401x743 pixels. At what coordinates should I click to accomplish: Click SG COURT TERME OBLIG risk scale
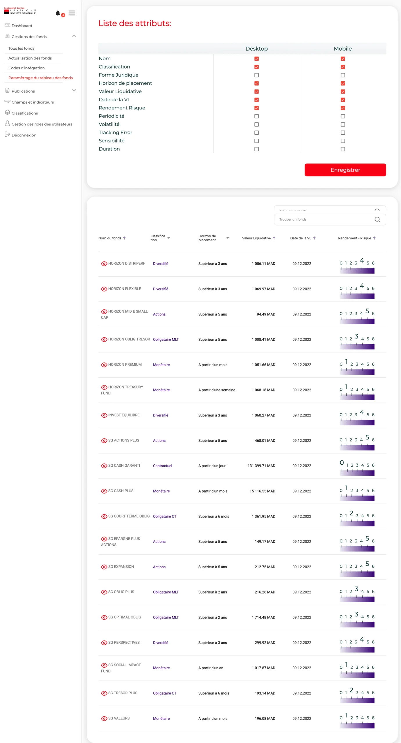(x=357, y=518)
